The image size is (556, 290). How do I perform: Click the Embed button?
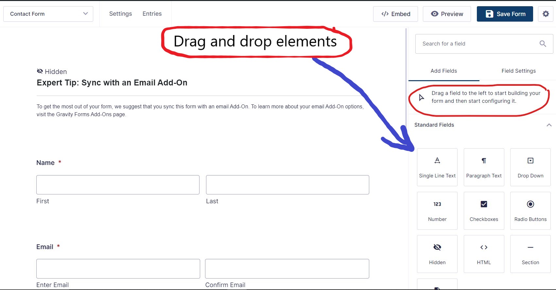point(395,14)
